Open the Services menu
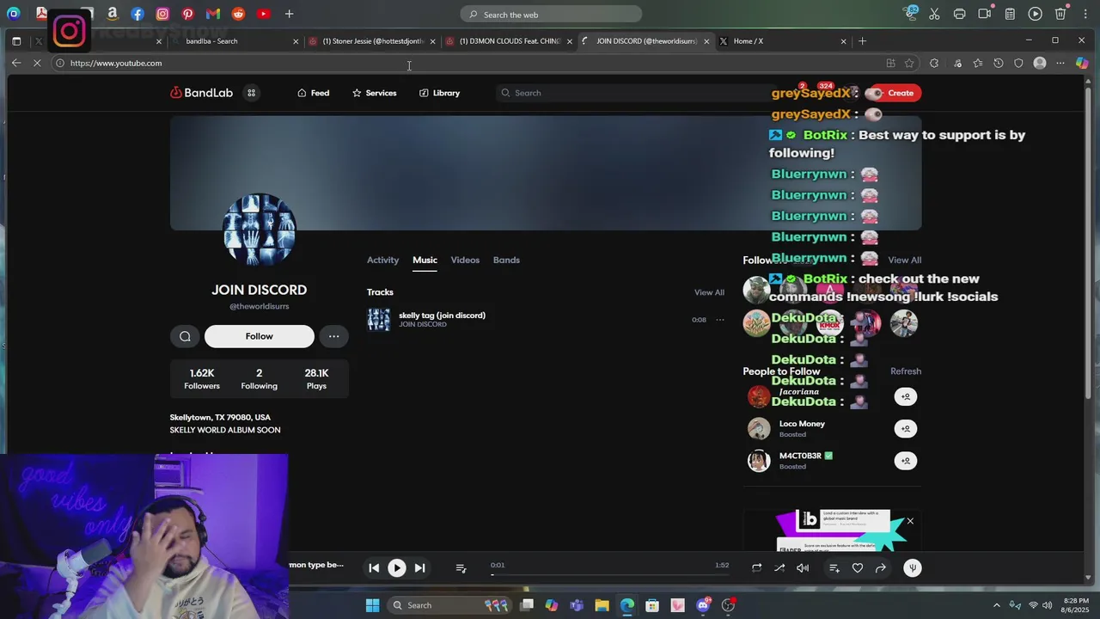The height and width of the screenshot is (619, 1100). tap(374, 93)
